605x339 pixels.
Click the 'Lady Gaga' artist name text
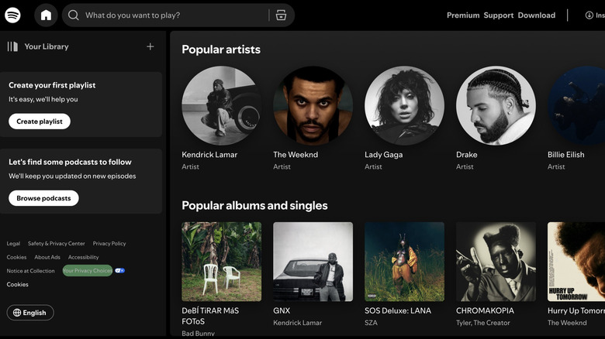click(383, 155)
